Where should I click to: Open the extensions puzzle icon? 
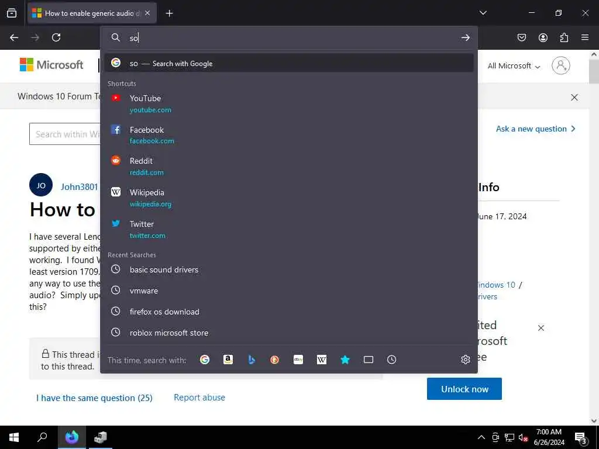click(x=564, y=37)
